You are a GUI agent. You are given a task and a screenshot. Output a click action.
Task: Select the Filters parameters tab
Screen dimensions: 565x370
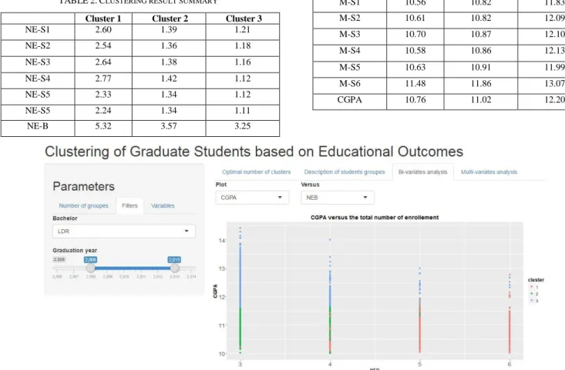coord(129,205)
